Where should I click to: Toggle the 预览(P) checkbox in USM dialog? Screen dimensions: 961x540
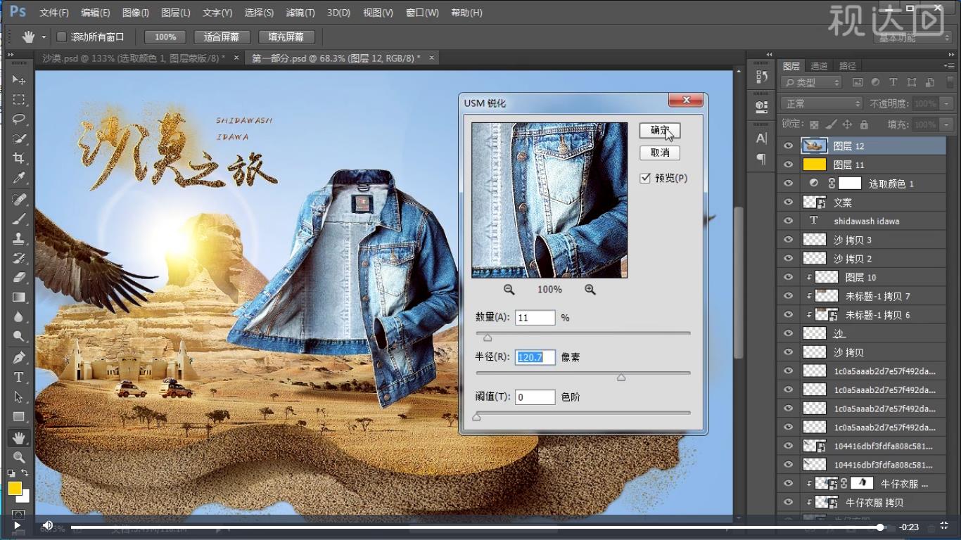click(644, 178)
